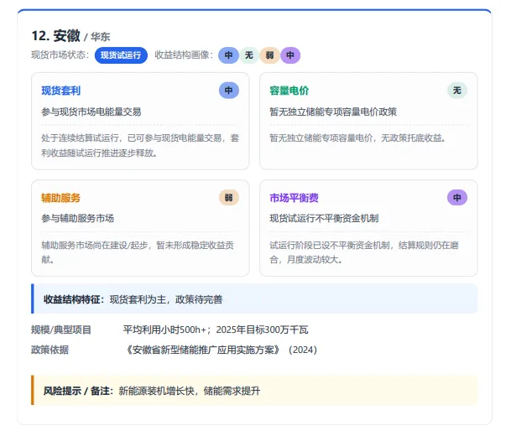Click the blue 中 badge in 收益结构画像

tap(228, 55)
